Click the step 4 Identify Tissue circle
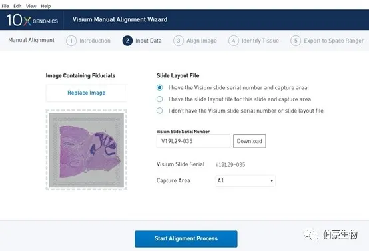 click(234, 41)
